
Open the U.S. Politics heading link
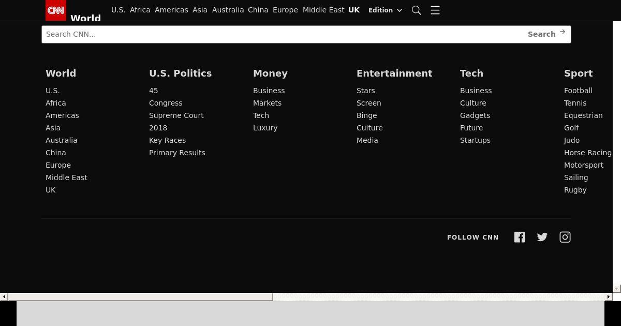[180, 73]
